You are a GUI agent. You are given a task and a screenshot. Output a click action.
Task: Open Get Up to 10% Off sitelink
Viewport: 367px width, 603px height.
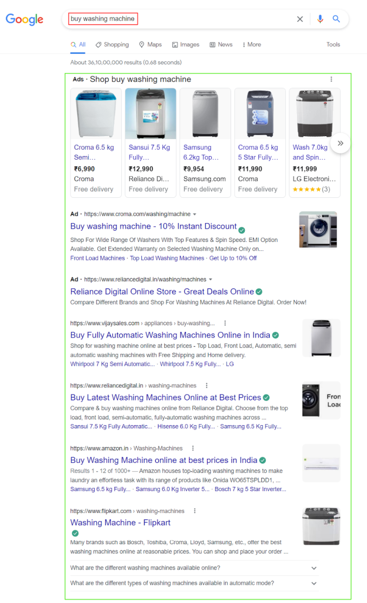point(233,258)
